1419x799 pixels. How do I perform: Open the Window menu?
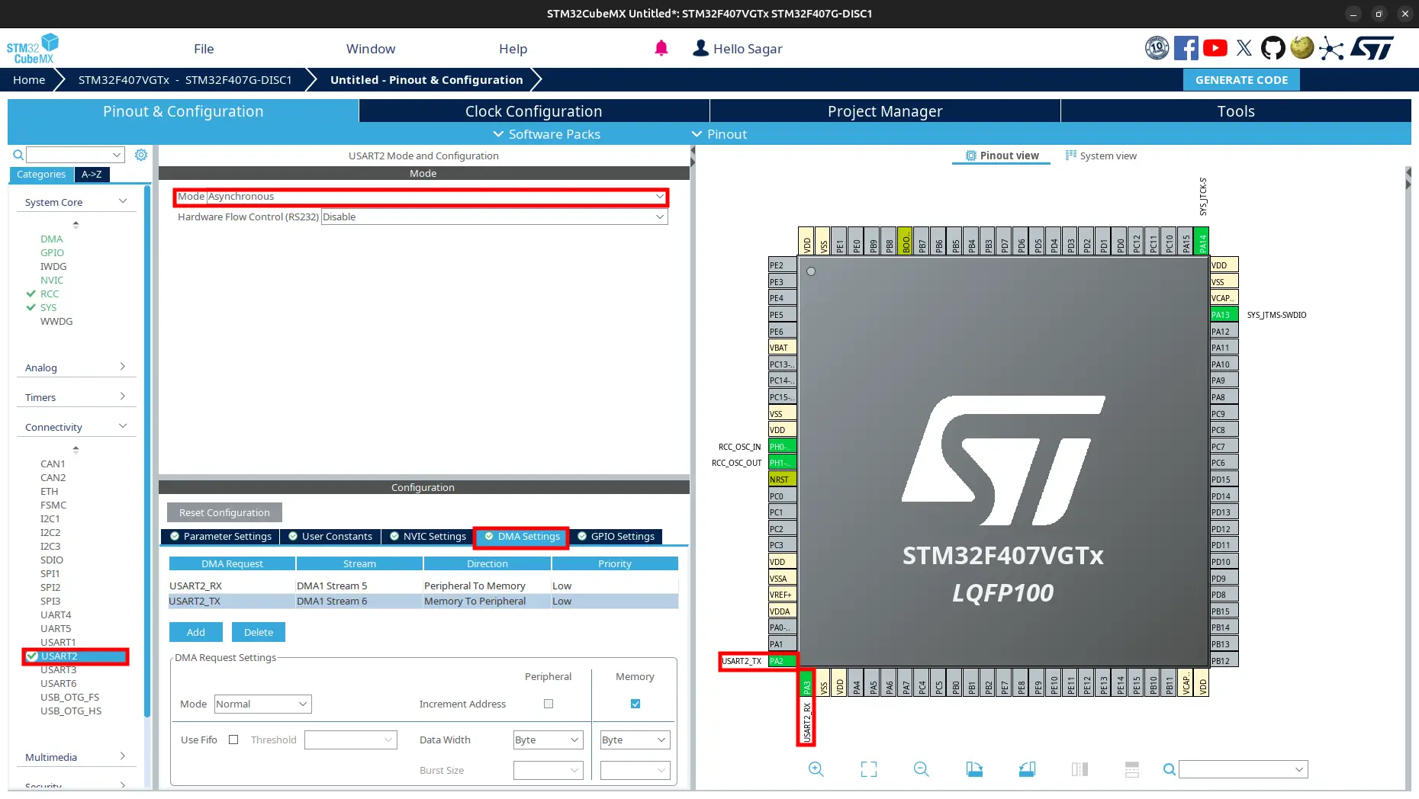pos(371,49)
